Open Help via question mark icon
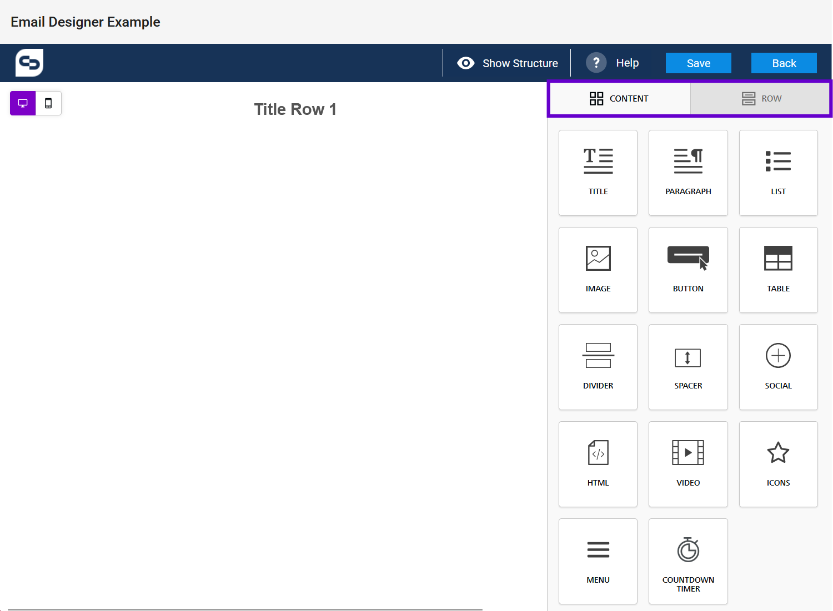Screen dimensions: 833x611 [x=596, y=63]
